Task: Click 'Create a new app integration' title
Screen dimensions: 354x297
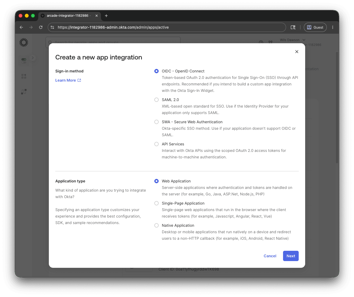Action: pyautogui.click(x=99, y=57)
